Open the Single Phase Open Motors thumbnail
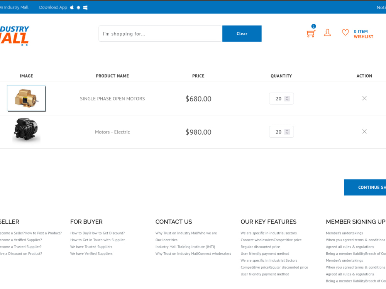386x289 pixels. pos(26,98)
